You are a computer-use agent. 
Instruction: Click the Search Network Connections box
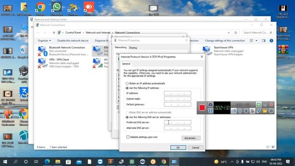pos(257,33)
